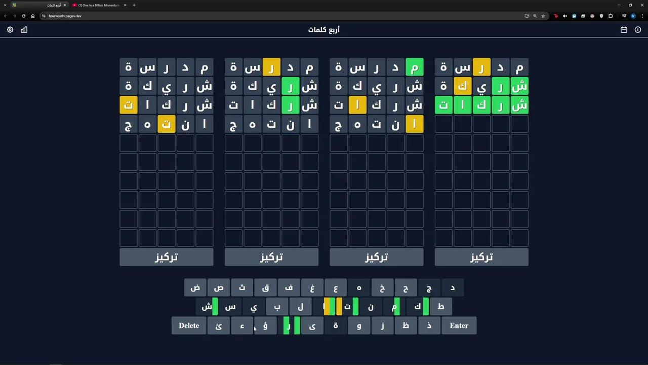Switch to the أربع كلمات browser tab
This screenshot has width=648, height=365.
coord(38,5)
